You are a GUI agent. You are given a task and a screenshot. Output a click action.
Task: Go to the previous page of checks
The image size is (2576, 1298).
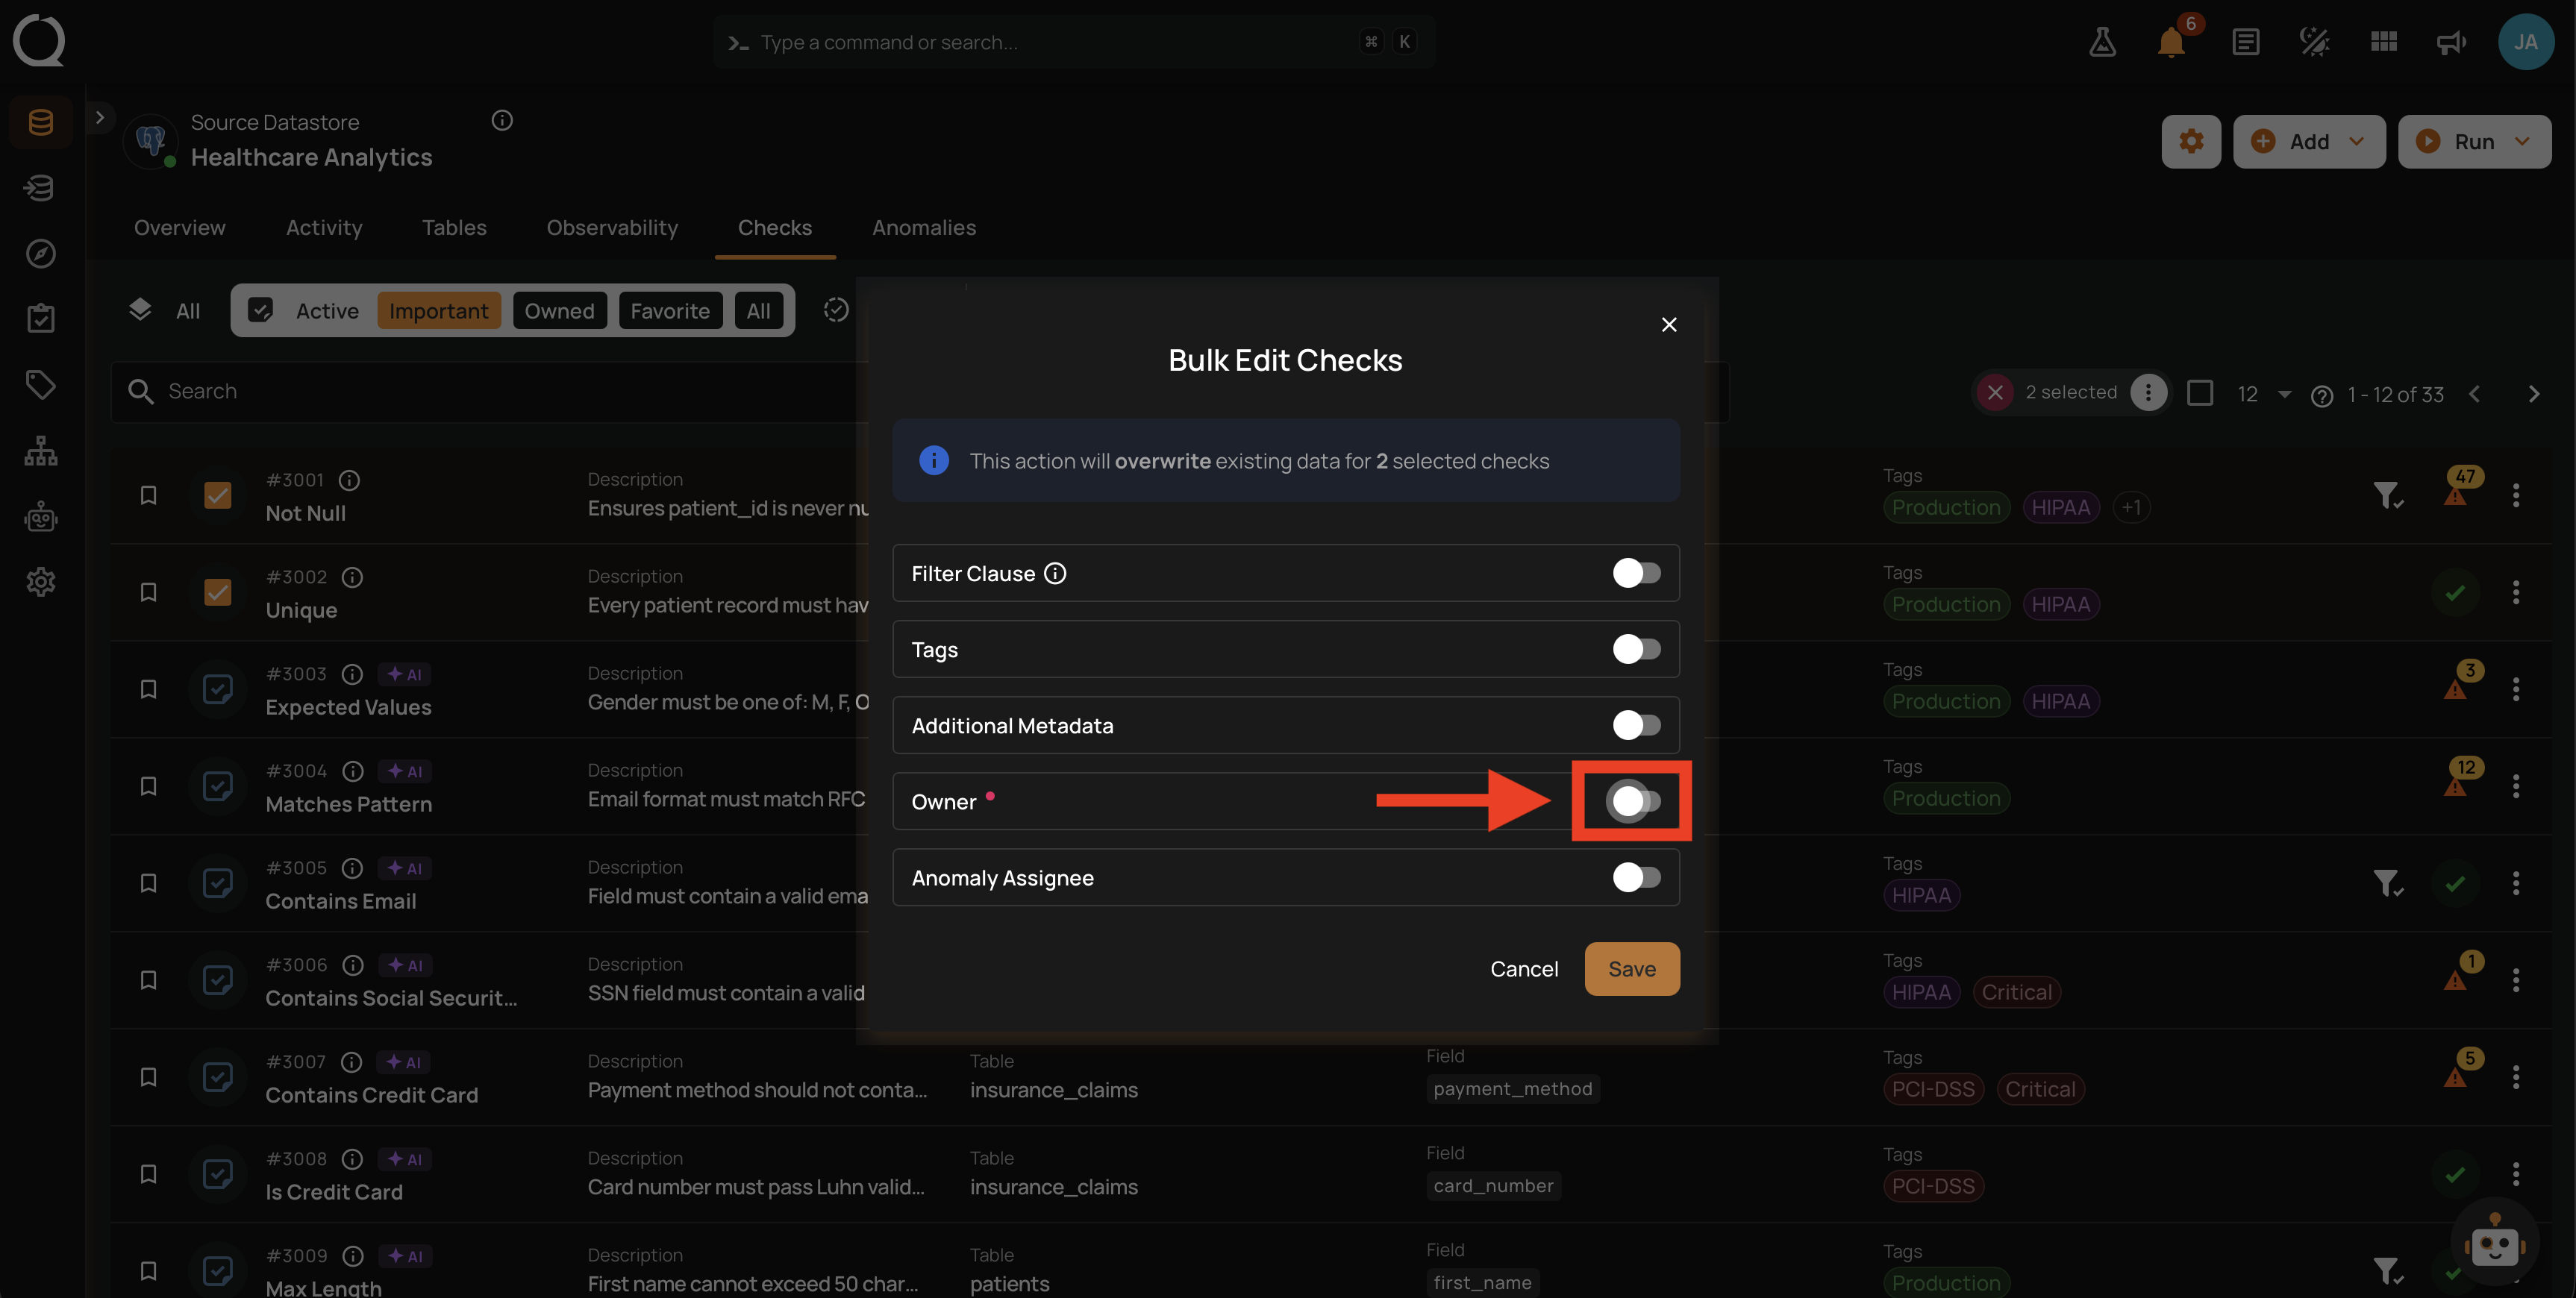pyautogui.click(x=2475, y=394)
